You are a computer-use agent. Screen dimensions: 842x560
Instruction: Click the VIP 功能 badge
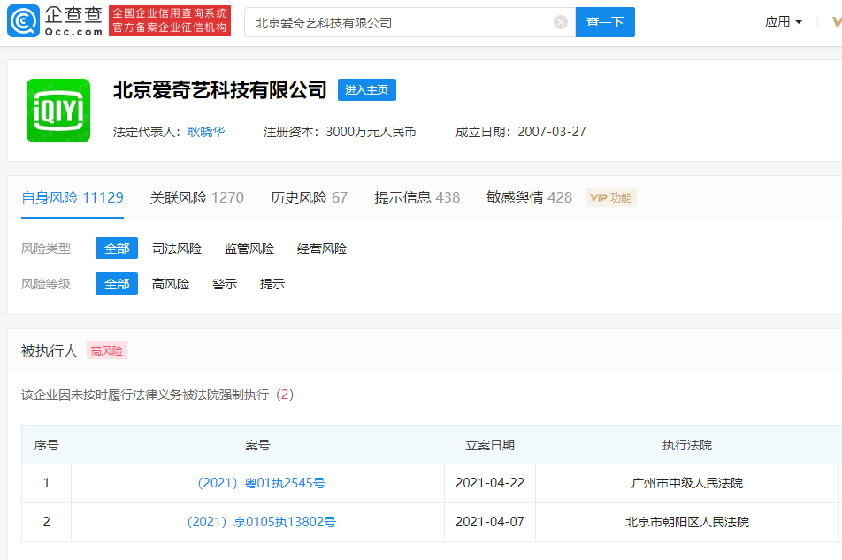pos(610,197)
